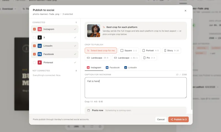Click the Facebook FB logo icon in account list
This screenshot has height=132, width=221.
coord(40,54)
